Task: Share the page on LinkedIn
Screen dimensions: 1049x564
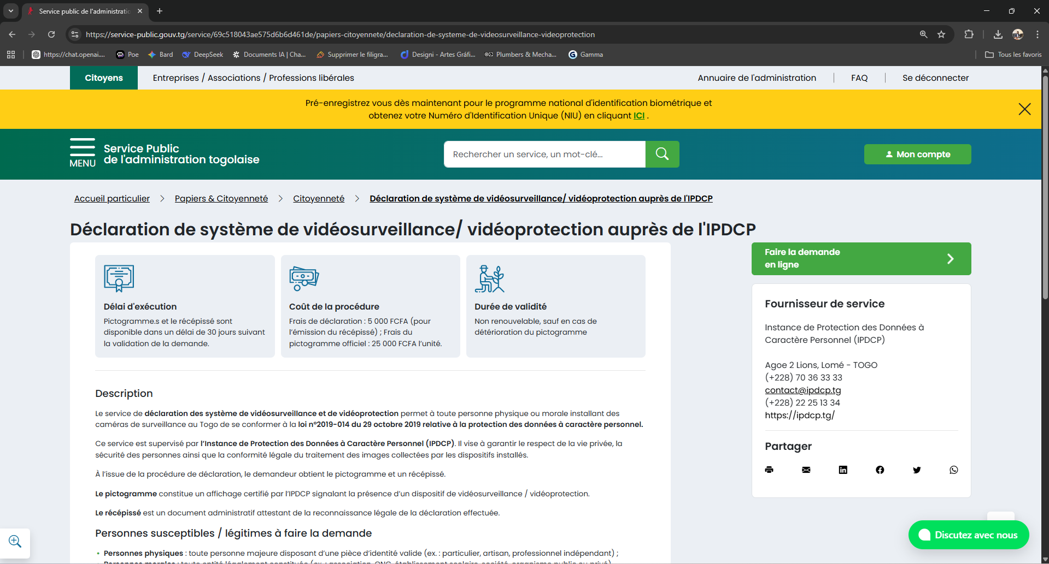Action: click(842, 470)
